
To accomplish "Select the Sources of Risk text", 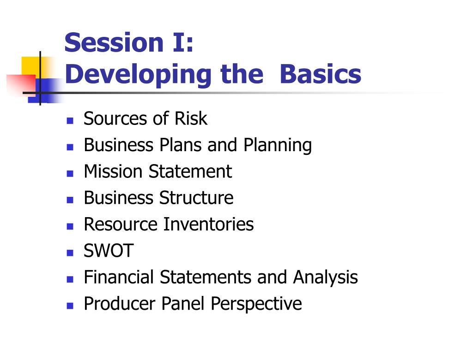I will (x=146, y=118).
